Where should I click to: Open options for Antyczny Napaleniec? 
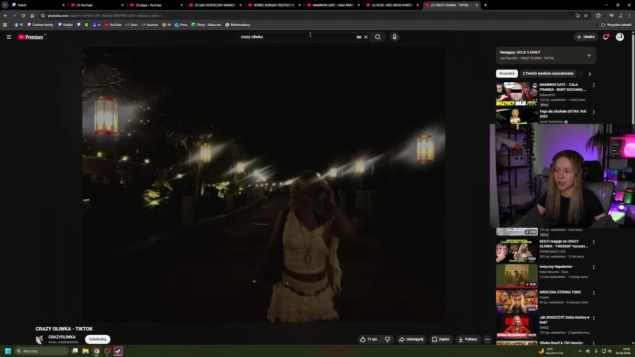point(593,267)
